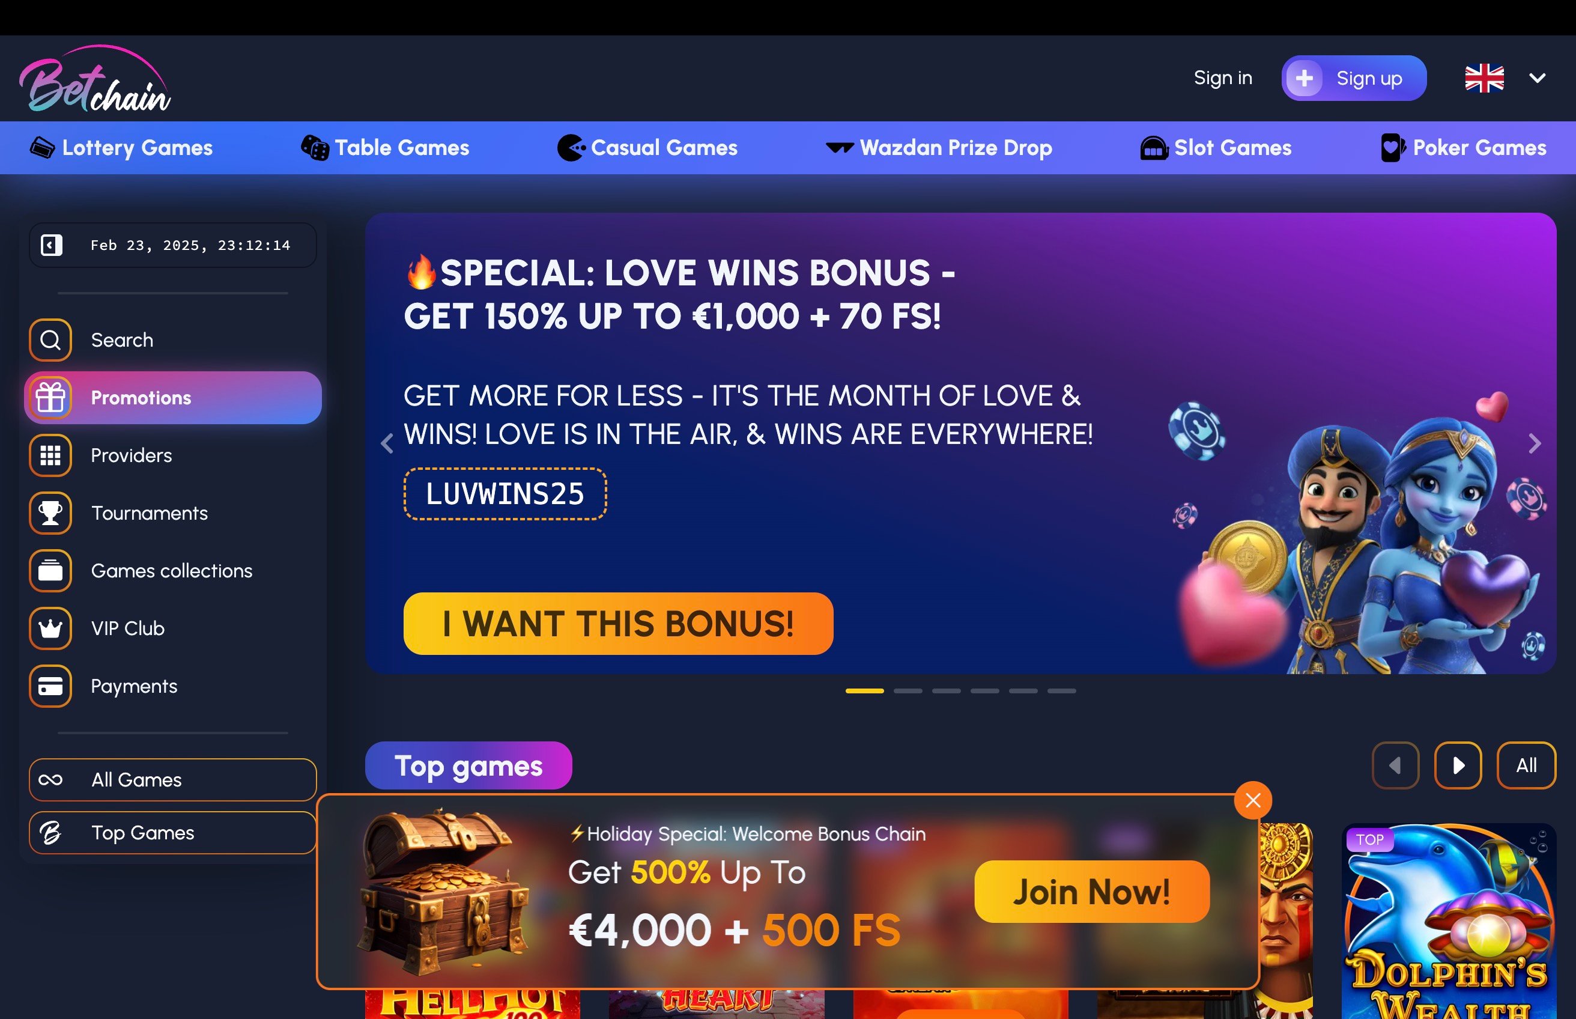Viewport: 1576px width, 1019px height.
Task: Close the Welcome Bonus popup
Action: (1253, 801)
